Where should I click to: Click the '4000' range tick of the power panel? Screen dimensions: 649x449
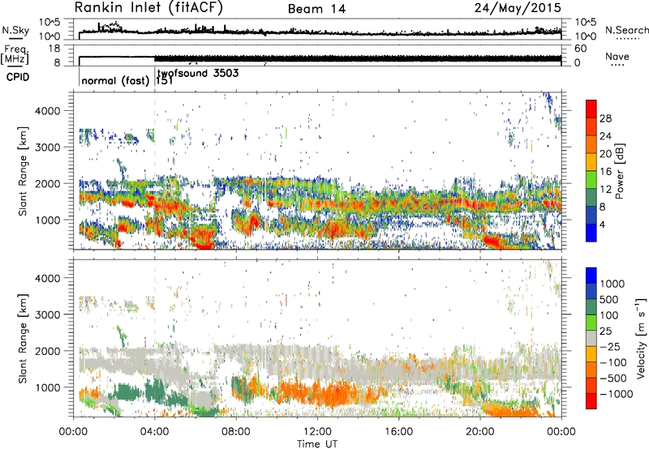47,111
